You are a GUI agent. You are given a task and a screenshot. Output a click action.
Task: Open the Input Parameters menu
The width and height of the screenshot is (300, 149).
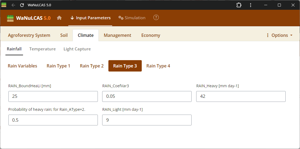(x=90, y=18)
